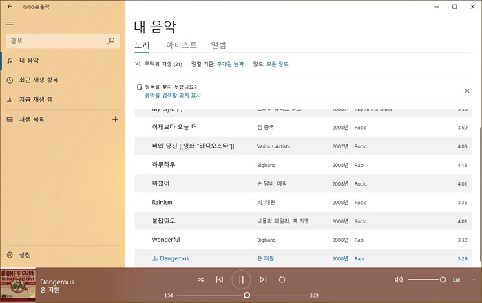Viewport: 482px width, 303px height.
Task: Open 최근 재생 항목 in sidebar
Action: 63,80
